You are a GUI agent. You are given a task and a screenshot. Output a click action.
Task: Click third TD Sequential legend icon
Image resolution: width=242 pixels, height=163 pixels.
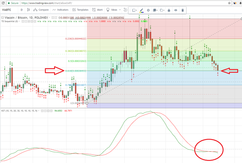coord(29,21)
